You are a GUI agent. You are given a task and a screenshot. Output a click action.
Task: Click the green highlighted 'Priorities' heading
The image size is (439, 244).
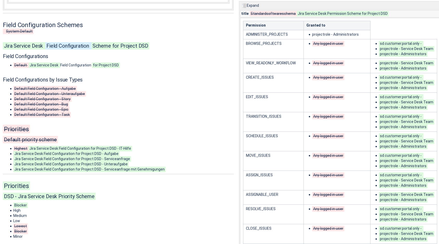click(16, 186)
